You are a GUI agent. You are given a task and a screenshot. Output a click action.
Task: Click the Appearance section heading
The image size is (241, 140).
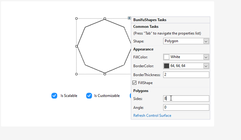click(143, 49)
